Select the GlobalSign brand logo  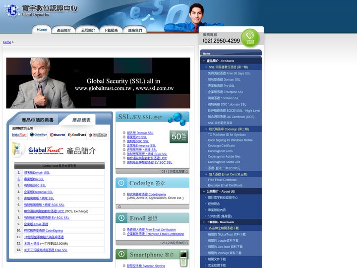pos(39,134)
